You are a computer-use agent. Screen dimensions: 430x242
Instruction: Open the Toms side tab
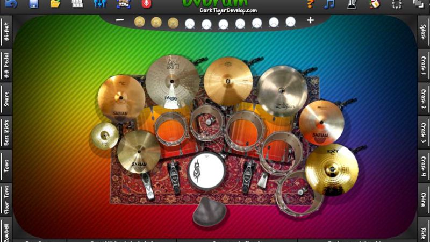point(6,166)
